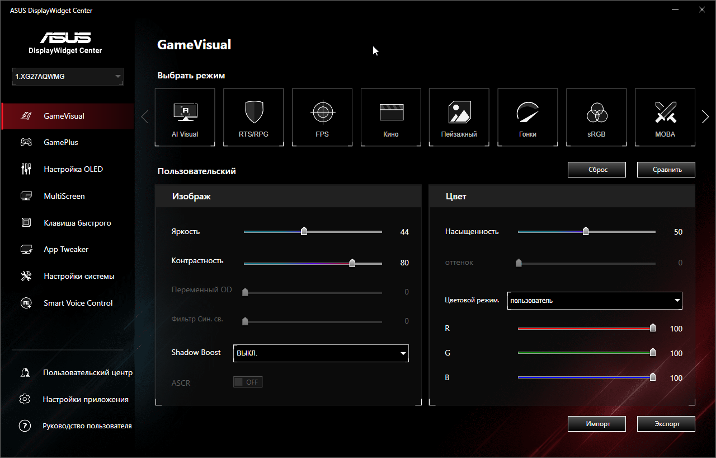Click the saturation value 50
The width and height of the screenshot is (716, 458).
point(678,232)
